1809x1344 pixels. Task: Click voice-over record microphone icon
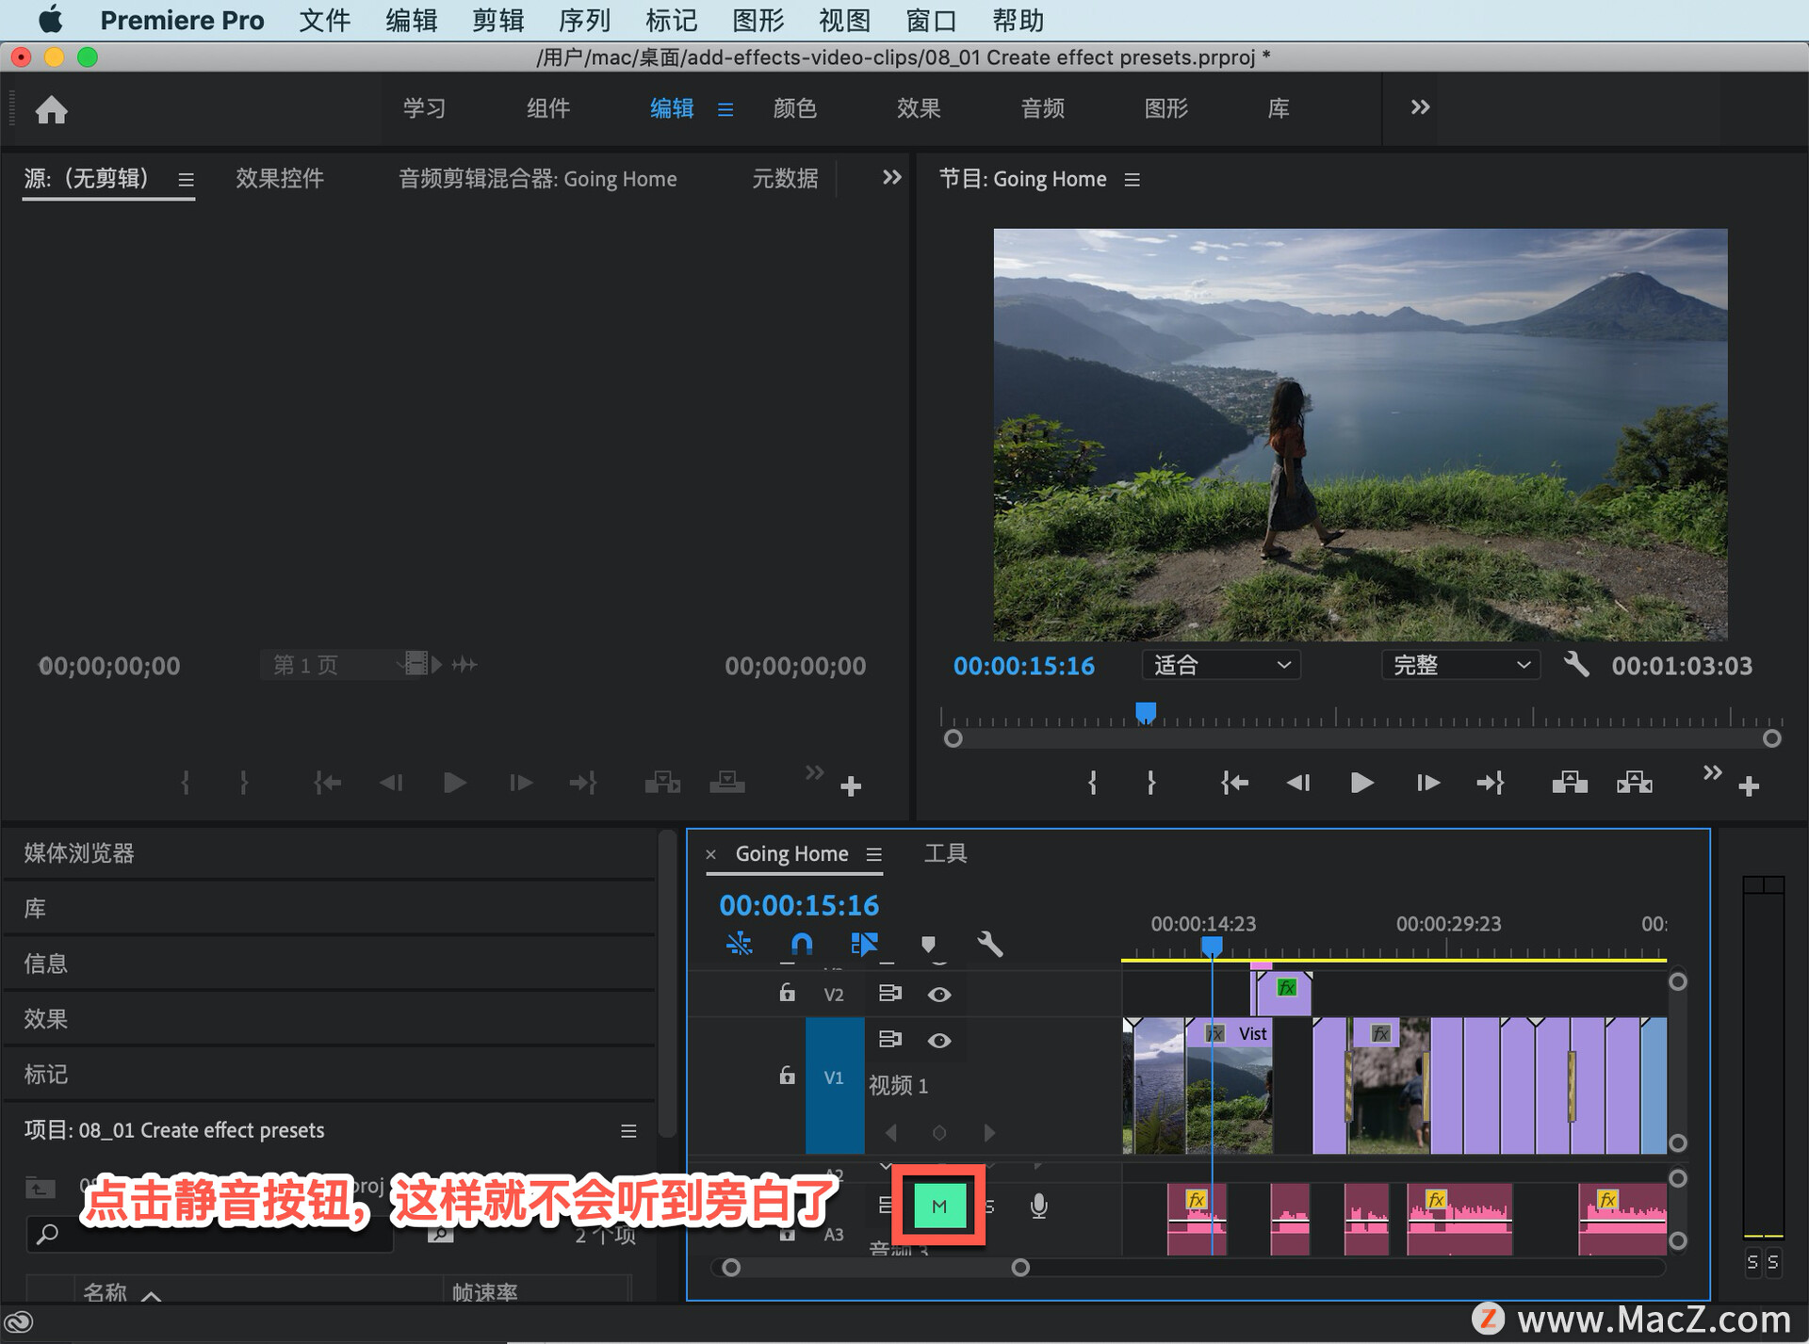(1038, 1206)
